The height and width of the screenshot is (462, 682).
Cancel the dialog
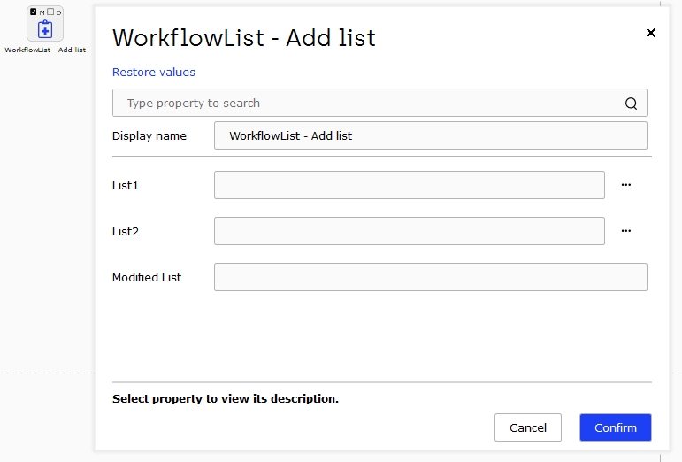click(x=528, y=427)
